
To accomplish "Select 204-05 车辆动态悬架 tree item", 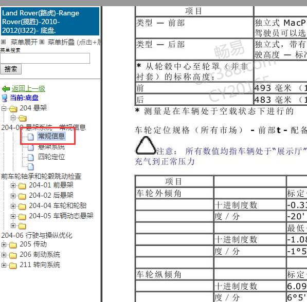I will click(61, 216).
